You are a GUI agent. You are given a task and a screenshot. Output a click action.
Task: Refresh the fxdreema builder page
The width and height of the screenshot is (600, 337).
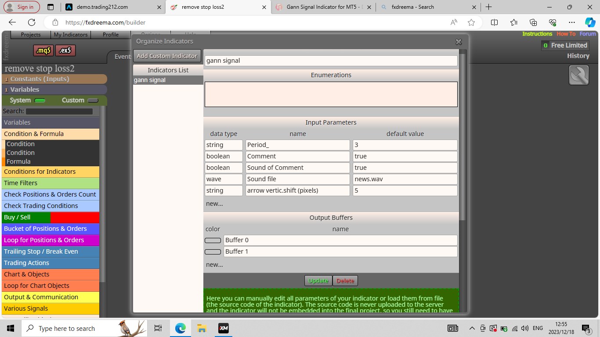pos(32,22)
